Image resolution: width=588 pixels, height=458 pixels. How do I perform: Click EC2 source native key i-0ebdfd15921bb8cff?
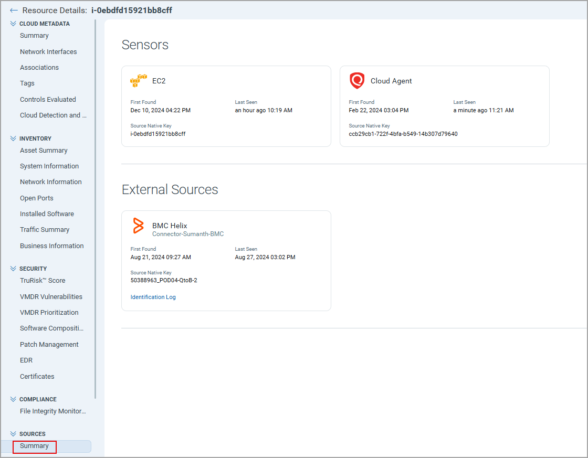(158, 134)
